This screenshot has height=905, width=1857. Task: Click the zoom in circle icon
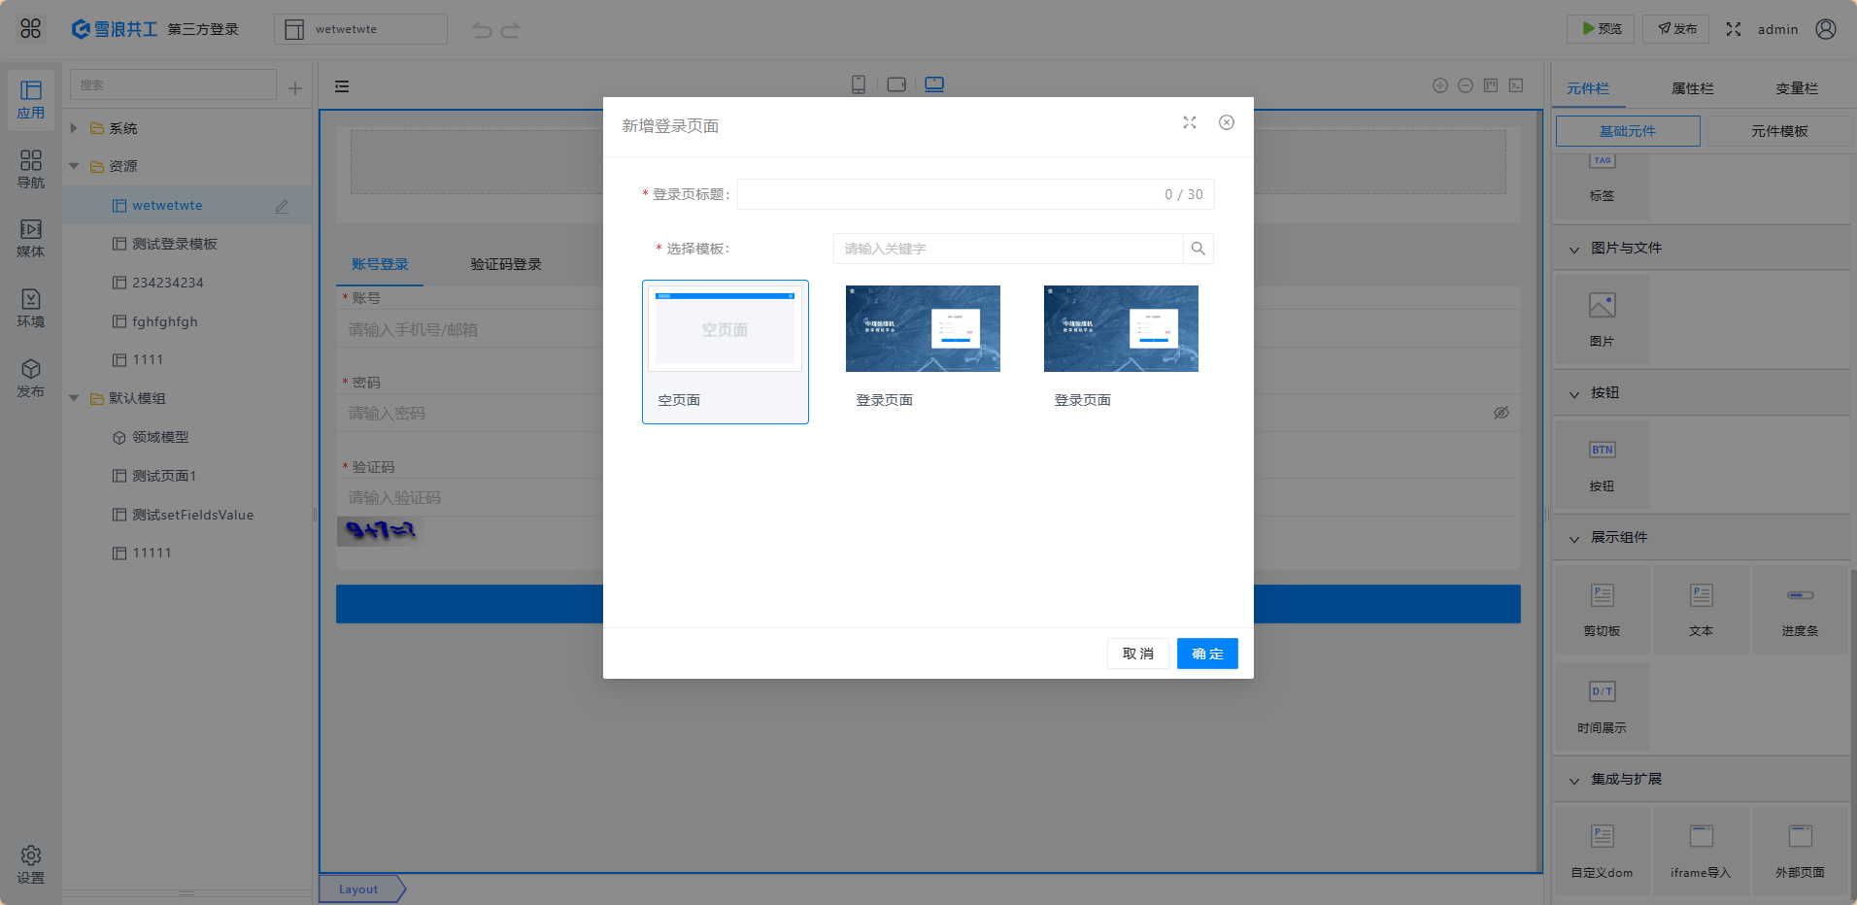1440,85
